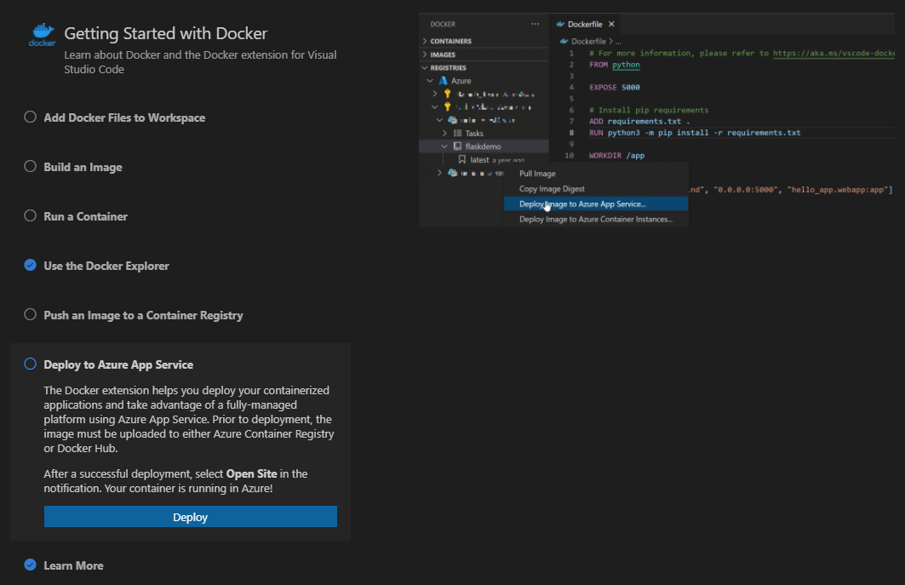Open the Docker panel more actions ellipsis

535,24
